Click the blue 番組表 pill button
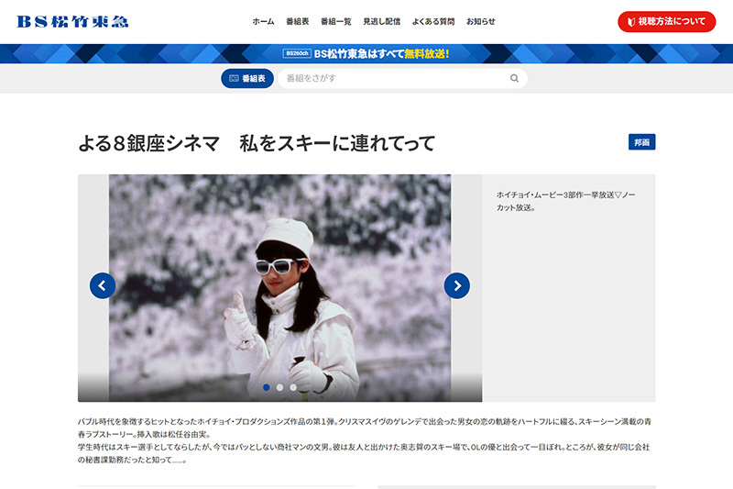This screenshot has width=733, height=489. [247, 79]
